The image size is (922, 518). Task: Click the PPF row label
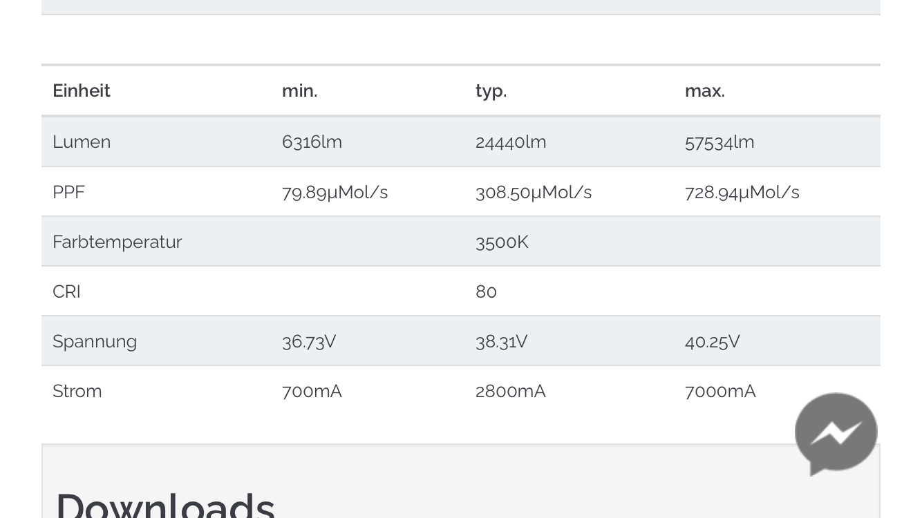tap(68, 192)
